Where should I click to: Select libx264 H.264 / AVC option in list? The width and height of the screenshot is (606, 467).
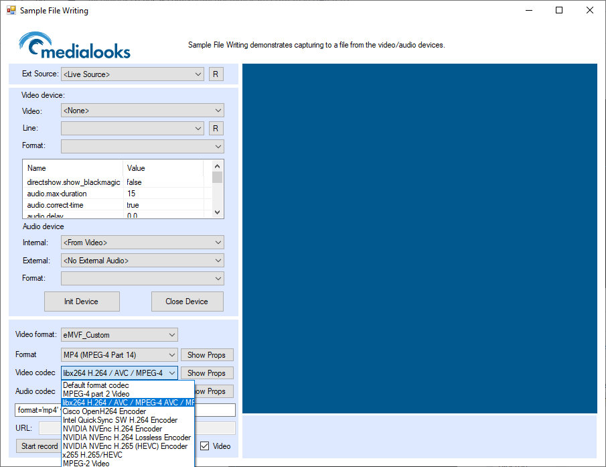coord(128,403)
